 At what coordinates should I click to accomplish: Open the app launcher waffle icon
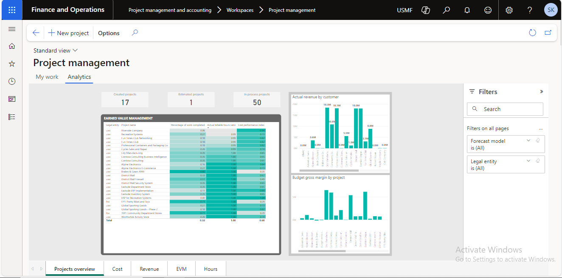[x=12, y=10]
